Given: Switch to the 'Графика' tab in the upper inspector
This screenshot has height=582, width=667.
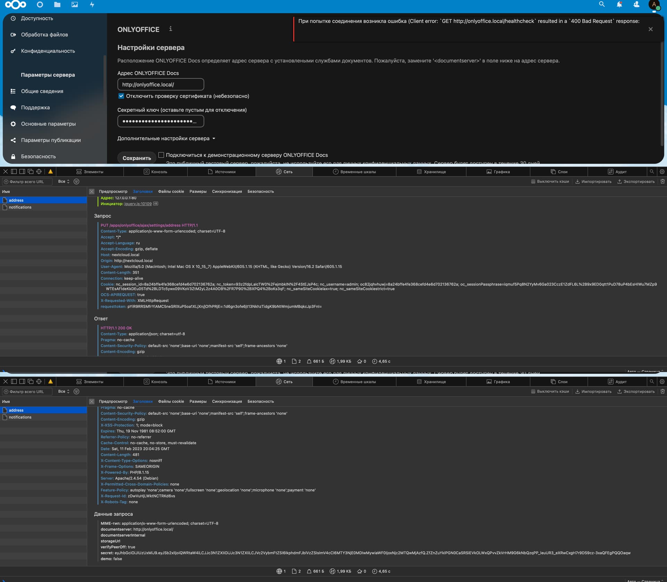Looking at the screenshot, I should (x=498, y=172).
